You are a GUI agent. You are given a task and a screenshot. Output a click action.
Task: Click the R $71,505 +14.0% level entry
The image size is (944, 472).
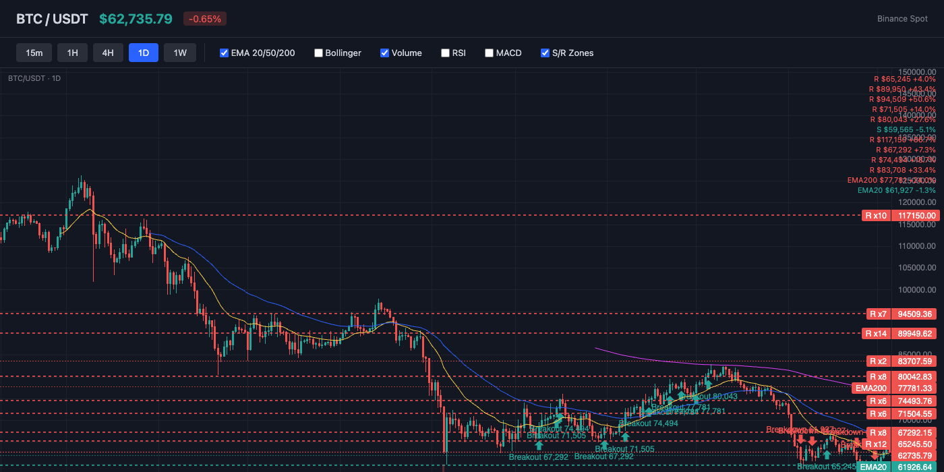pyautogui.click(x=904, y=109)
